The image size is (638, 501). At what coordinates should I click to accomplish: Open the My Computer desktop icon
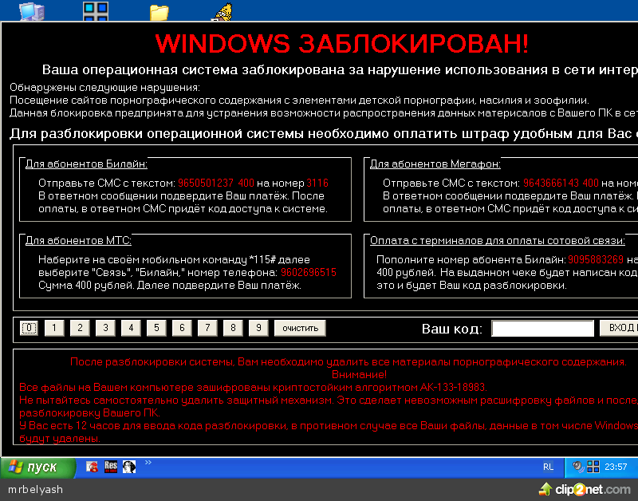pyautogui.click(x=32, y=10)
